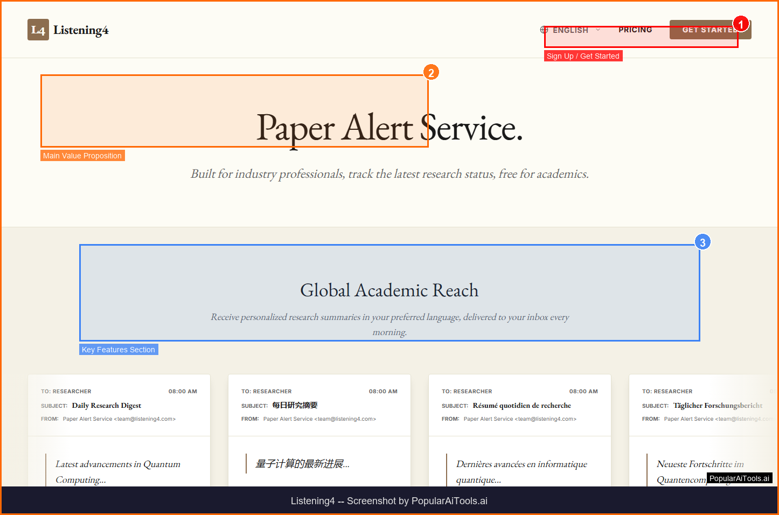
Task: Click the L4 logo icon
Action: 38,30
